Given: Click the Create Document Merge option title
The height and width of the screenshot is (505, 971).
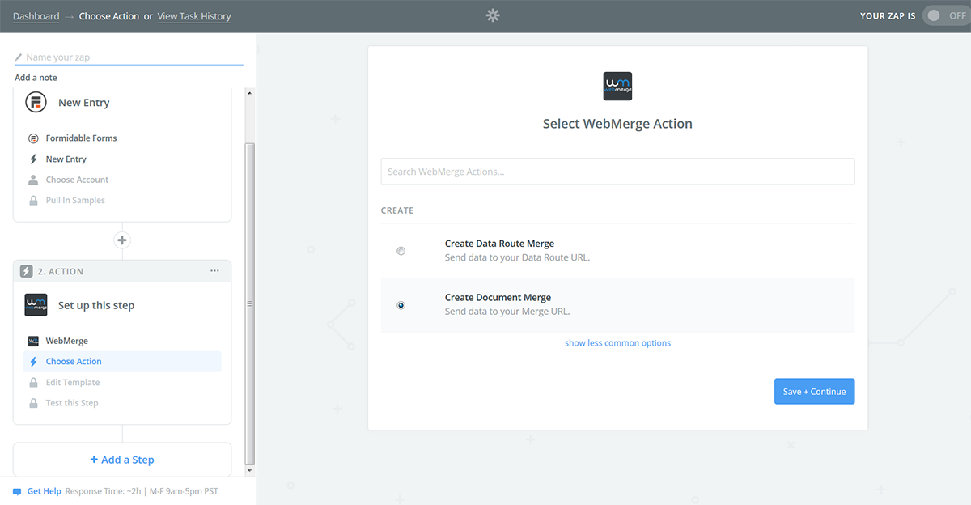Looking at the screenshot, I should (x=498, y=298).
